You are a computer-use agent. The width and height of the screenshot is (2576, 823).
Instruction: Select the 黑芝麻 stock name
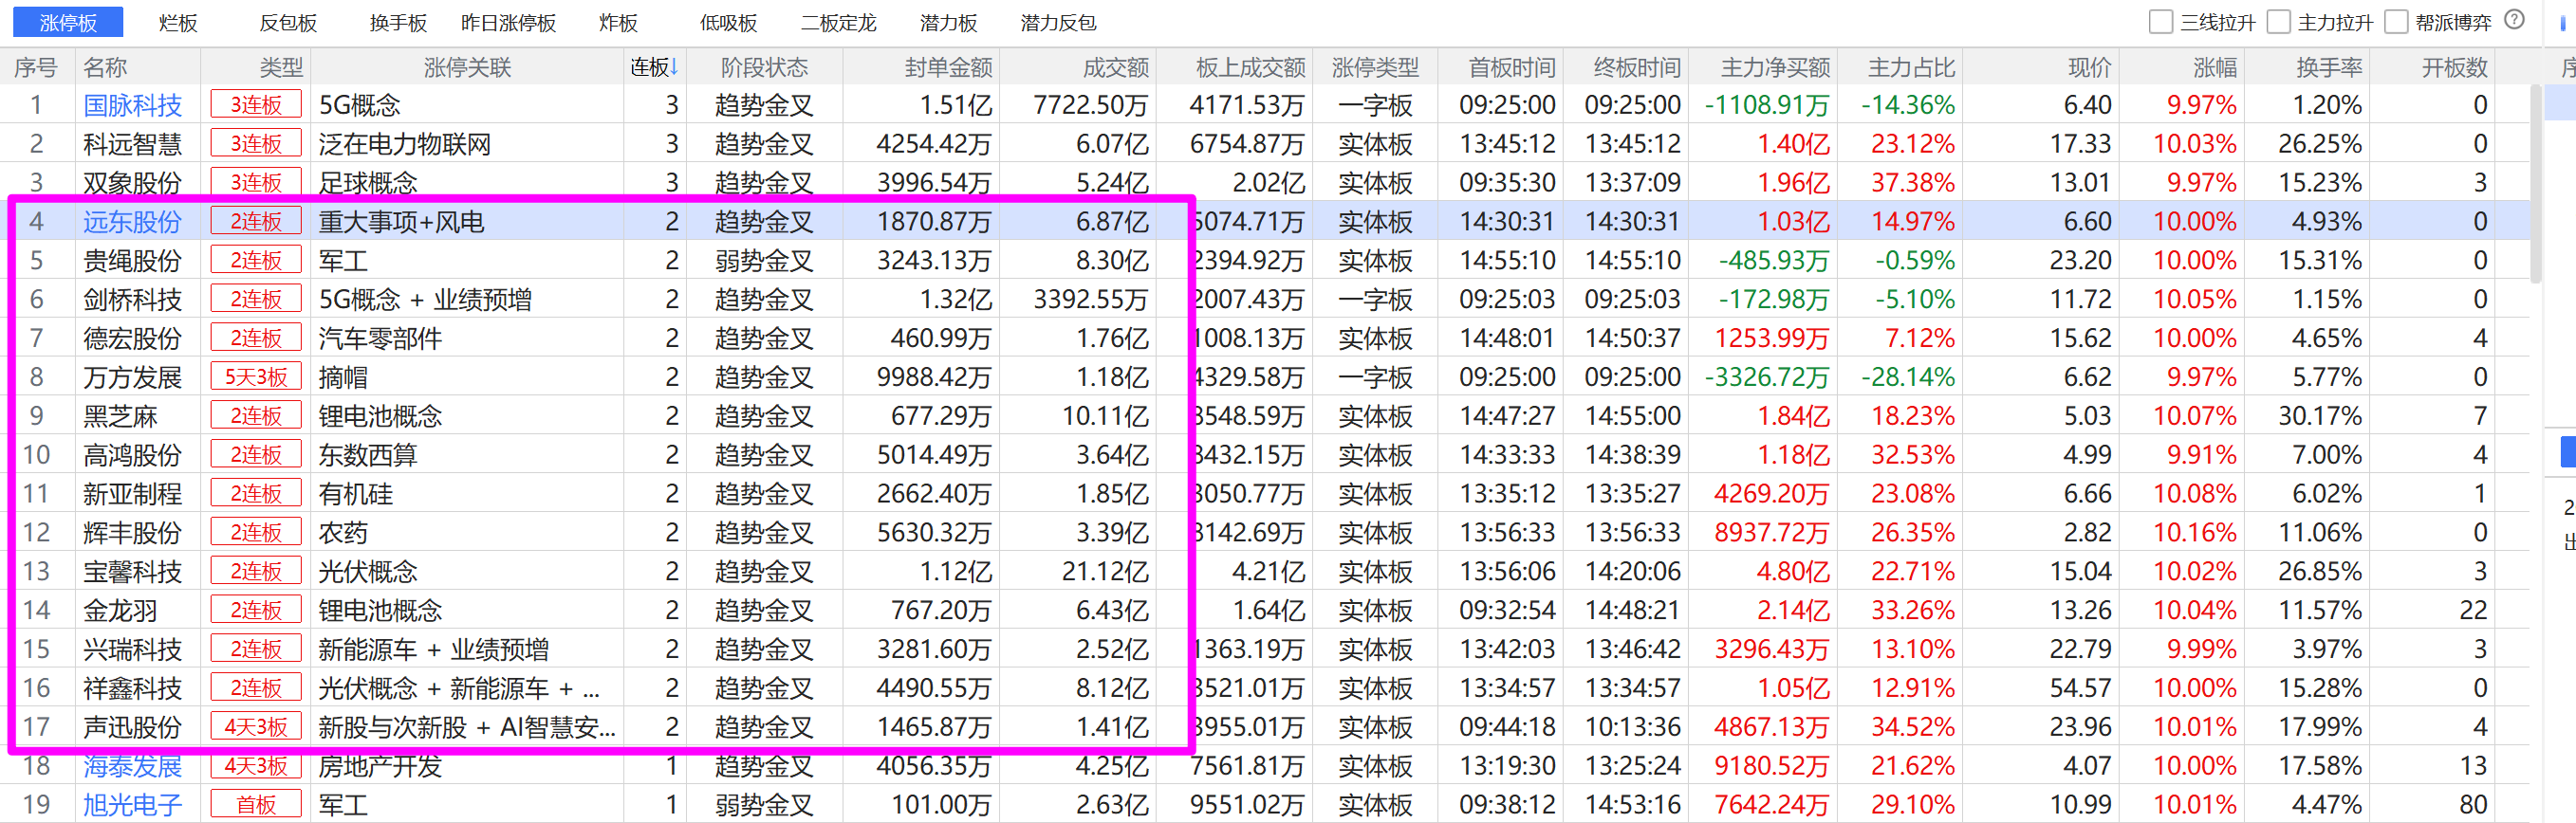(120, 416)
